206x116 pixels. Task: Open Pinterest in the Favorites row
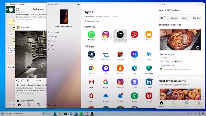click(134, 35)
